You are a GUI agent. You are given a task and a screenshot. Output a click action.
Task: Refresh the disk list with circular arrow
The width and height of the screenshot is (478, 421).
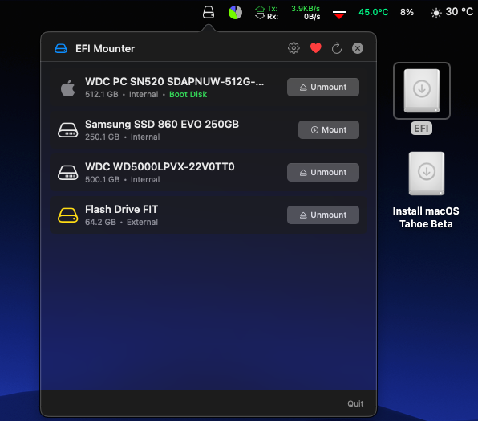[337, 48]
